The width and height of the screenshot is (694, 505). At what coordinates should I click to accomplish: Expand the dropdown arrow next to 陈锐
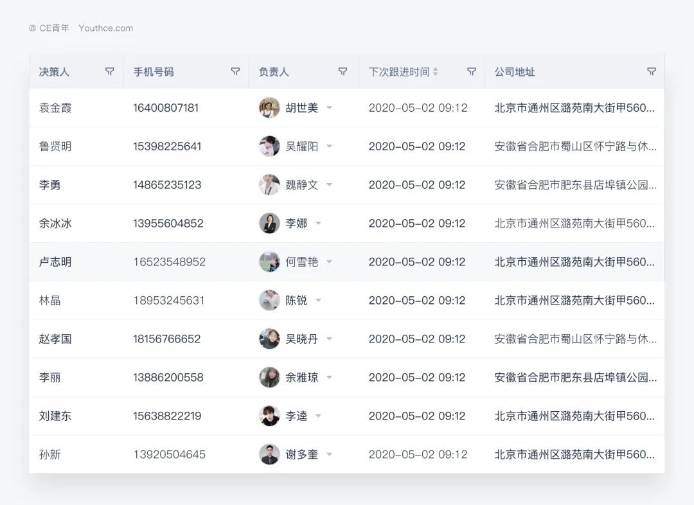click(x=318, y=300)
